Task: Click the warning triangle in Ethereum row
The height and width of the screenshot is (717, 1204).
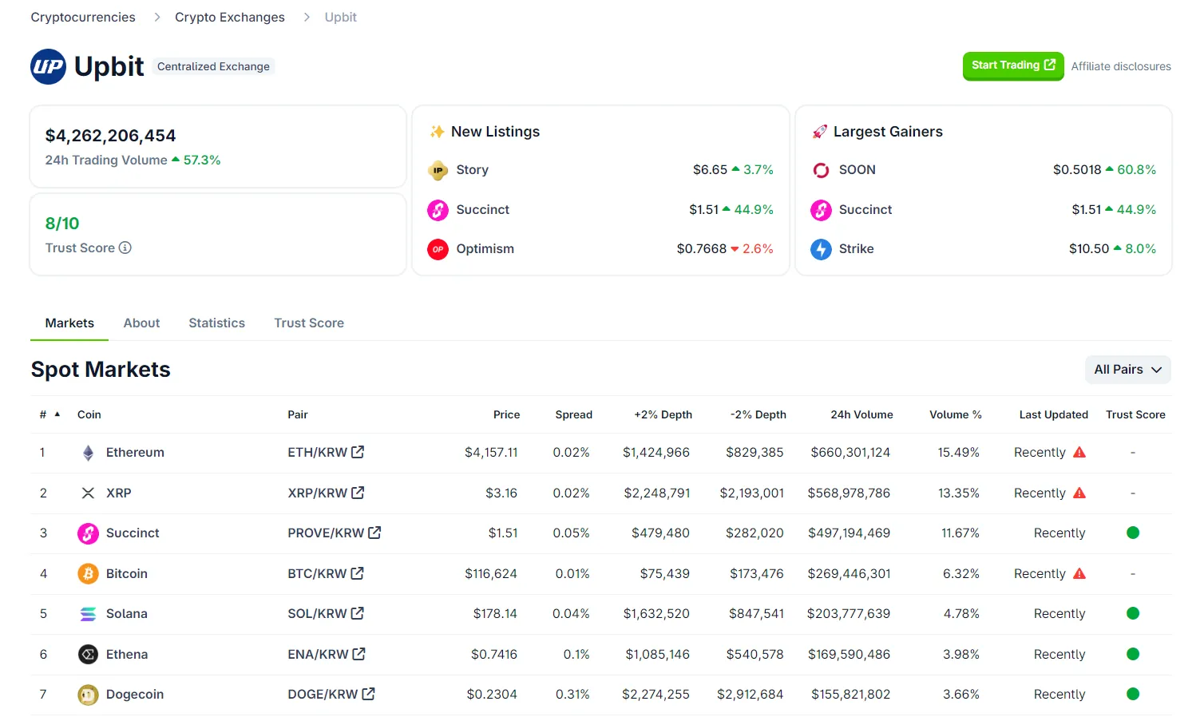Action: point(1079,452)
